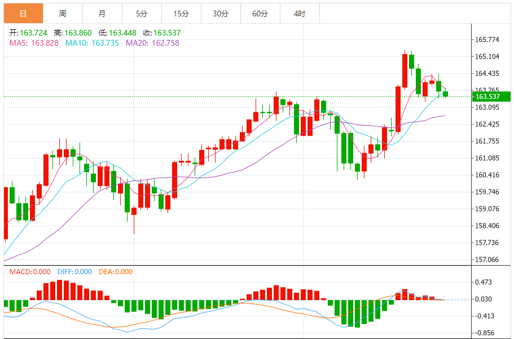The height and width of the screenshot is (339, 514).
Task: Switch to the 周 weekly tab
Action: tap(63, 14)
